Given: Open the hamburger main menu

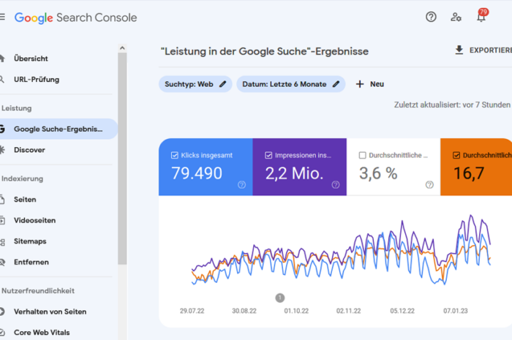Looking at the screenshot, I should pos(2,17).
